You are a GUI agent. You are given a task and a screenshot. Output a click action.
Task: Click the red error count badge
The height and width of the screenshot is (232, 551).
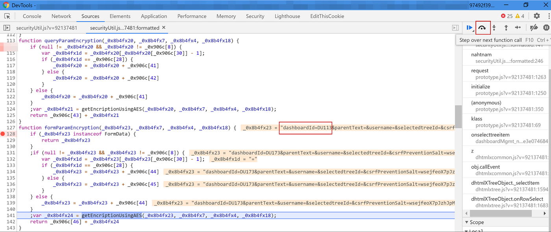tap(507, 16)
